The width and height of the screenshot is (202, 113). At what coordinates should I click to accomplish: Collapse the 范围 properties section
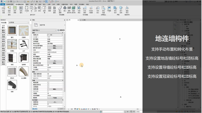(x=63, y=80)
